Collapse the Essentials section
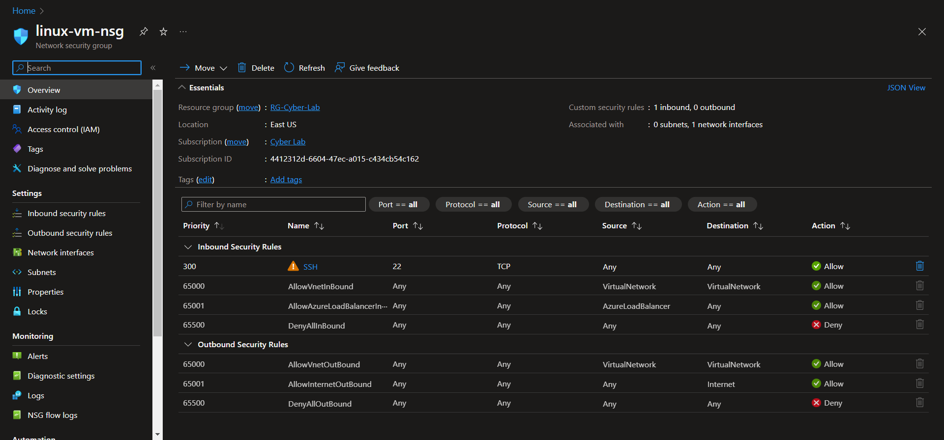 [x=182, y=87]
